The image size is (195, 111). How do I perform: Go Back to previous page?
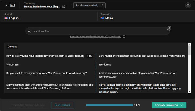[13, 5]
